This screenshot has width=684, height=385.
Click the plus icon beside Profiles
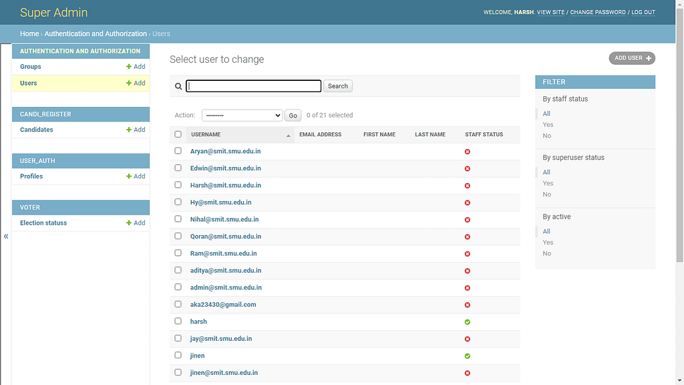[129, 176]
